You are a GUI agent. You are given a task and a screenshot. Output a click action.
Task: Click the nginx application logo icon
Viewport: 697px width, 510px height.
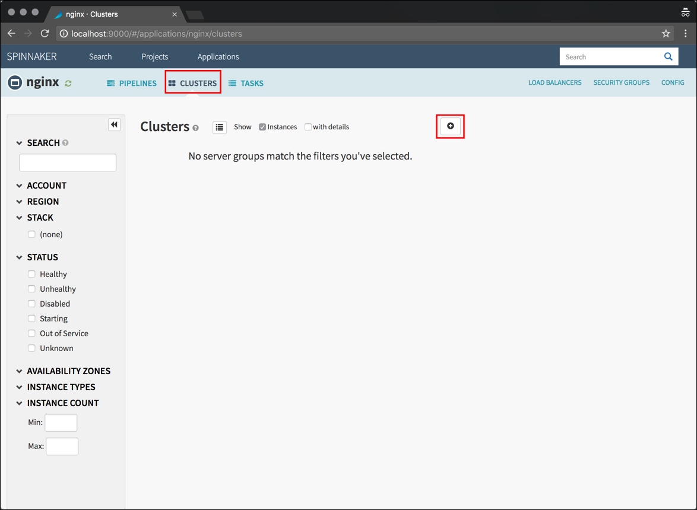pos(14,82)
